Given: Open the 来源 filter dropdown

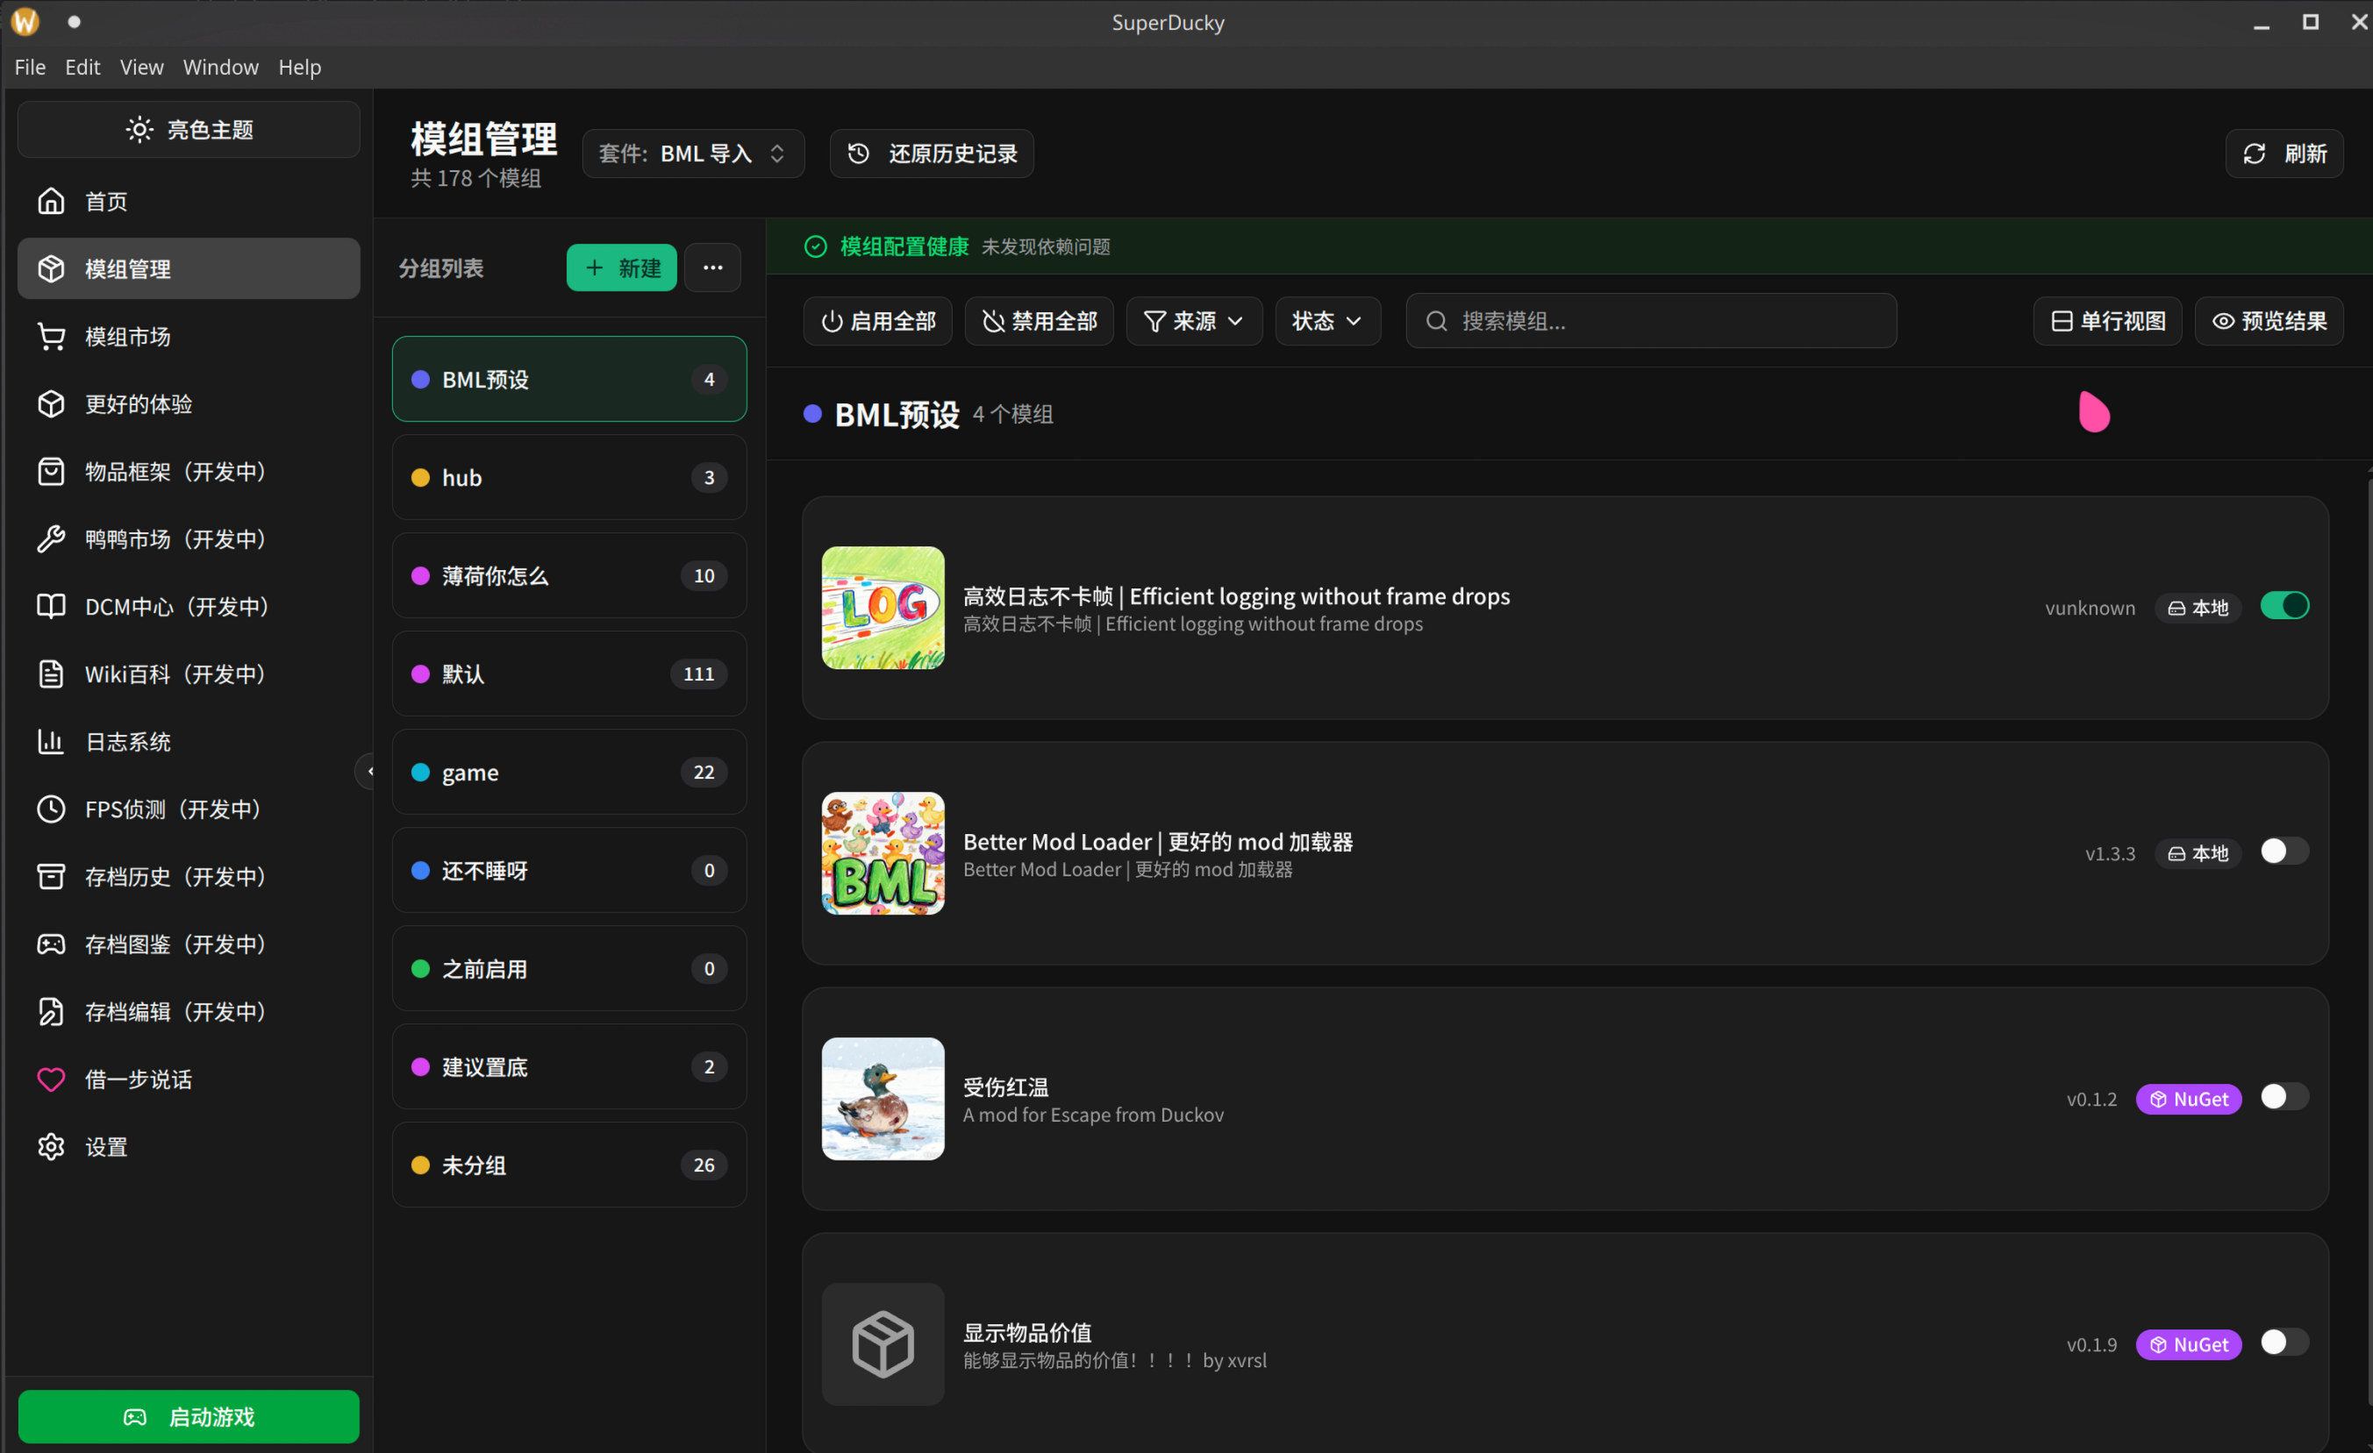Looking at the screenshot, I should click(x=1193, y=321).
